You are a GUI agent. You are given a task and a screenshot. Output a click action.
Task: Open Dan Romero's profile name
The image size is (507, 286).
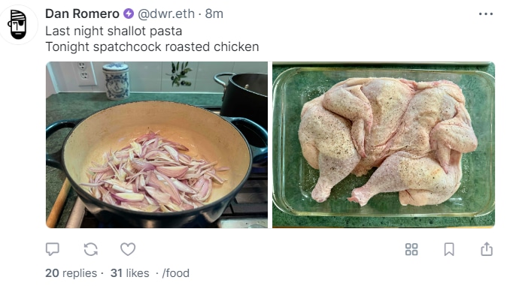click(82, 14)
